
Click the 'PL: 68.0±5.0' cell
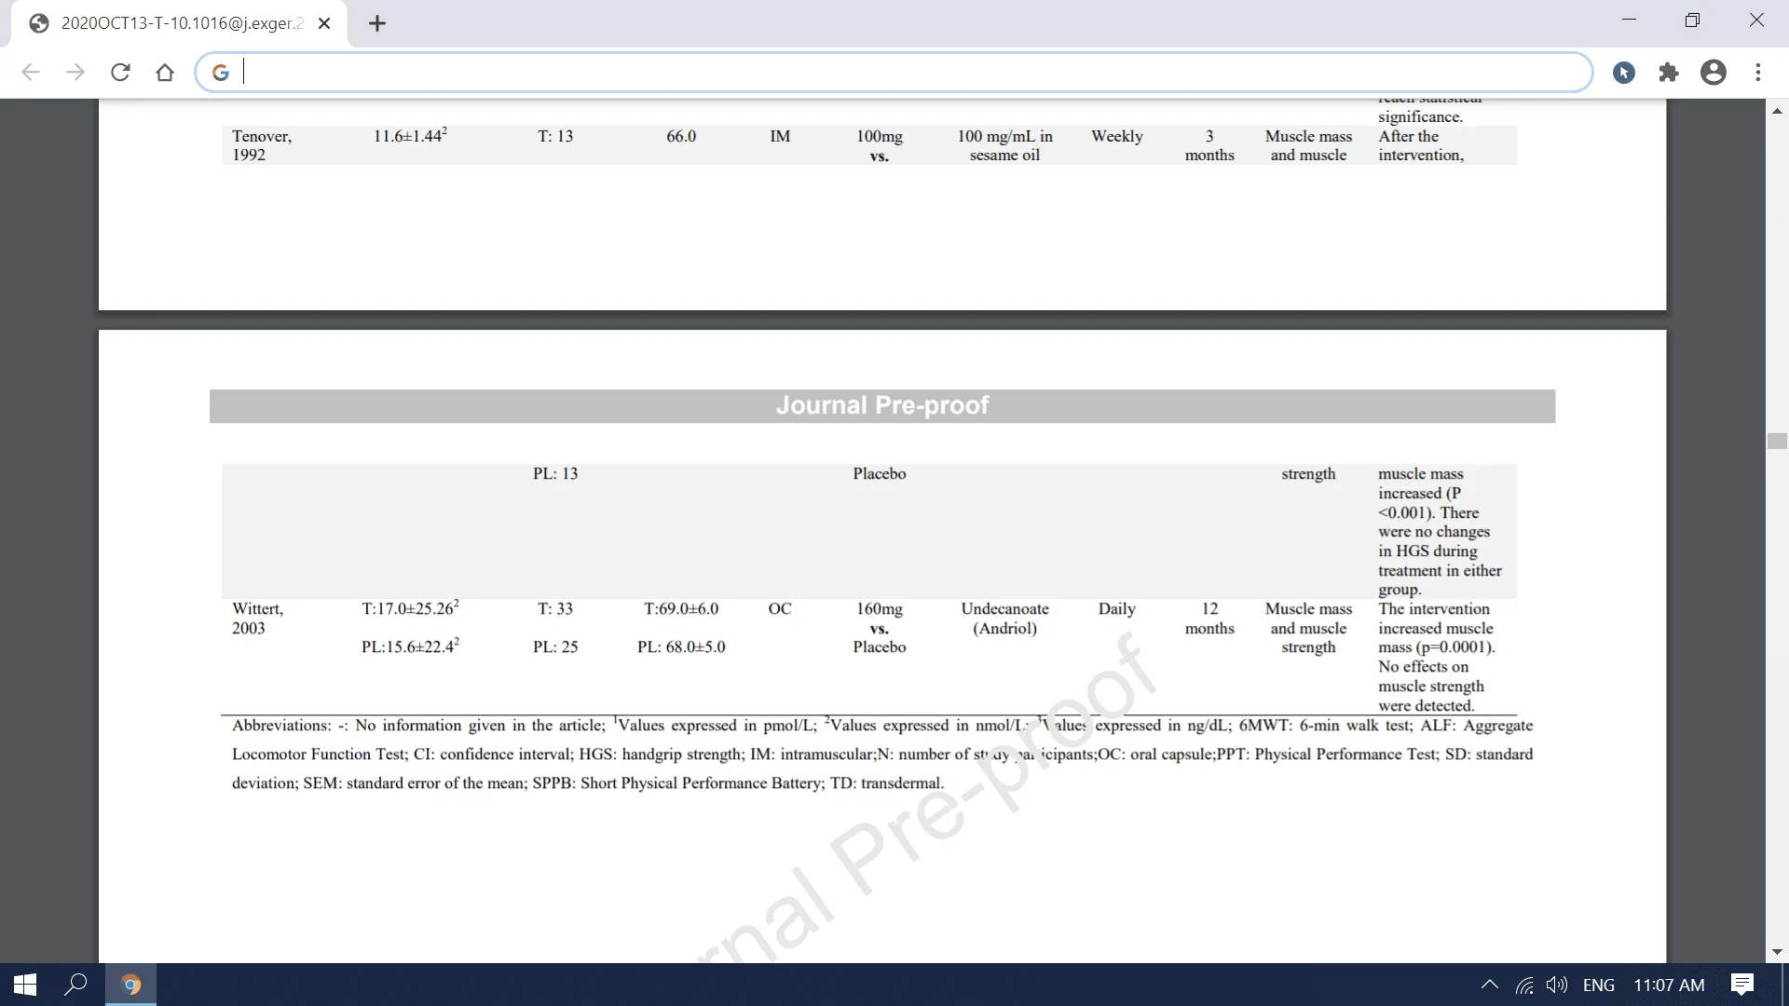tap(681, 646)
